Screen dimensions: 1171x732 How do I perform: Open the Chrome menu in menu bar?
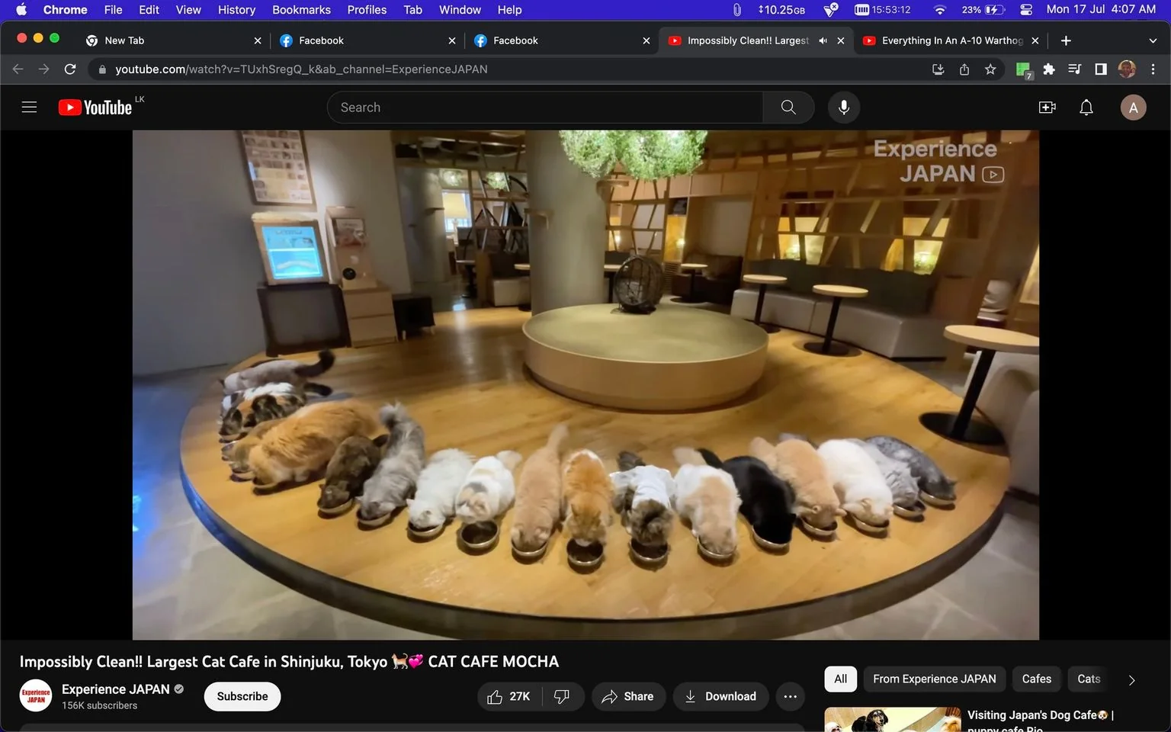pos(65,10)
